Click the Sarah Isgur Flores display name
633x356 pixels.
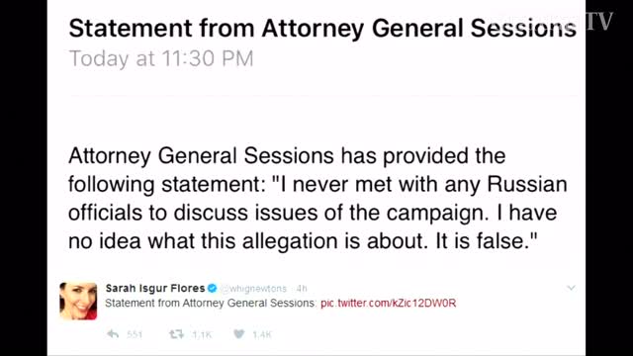(155, 288)
